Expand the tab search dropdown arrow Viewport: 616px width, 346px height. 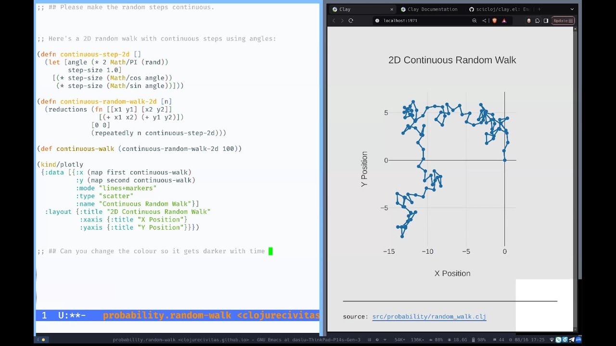(x=572, y=9)
